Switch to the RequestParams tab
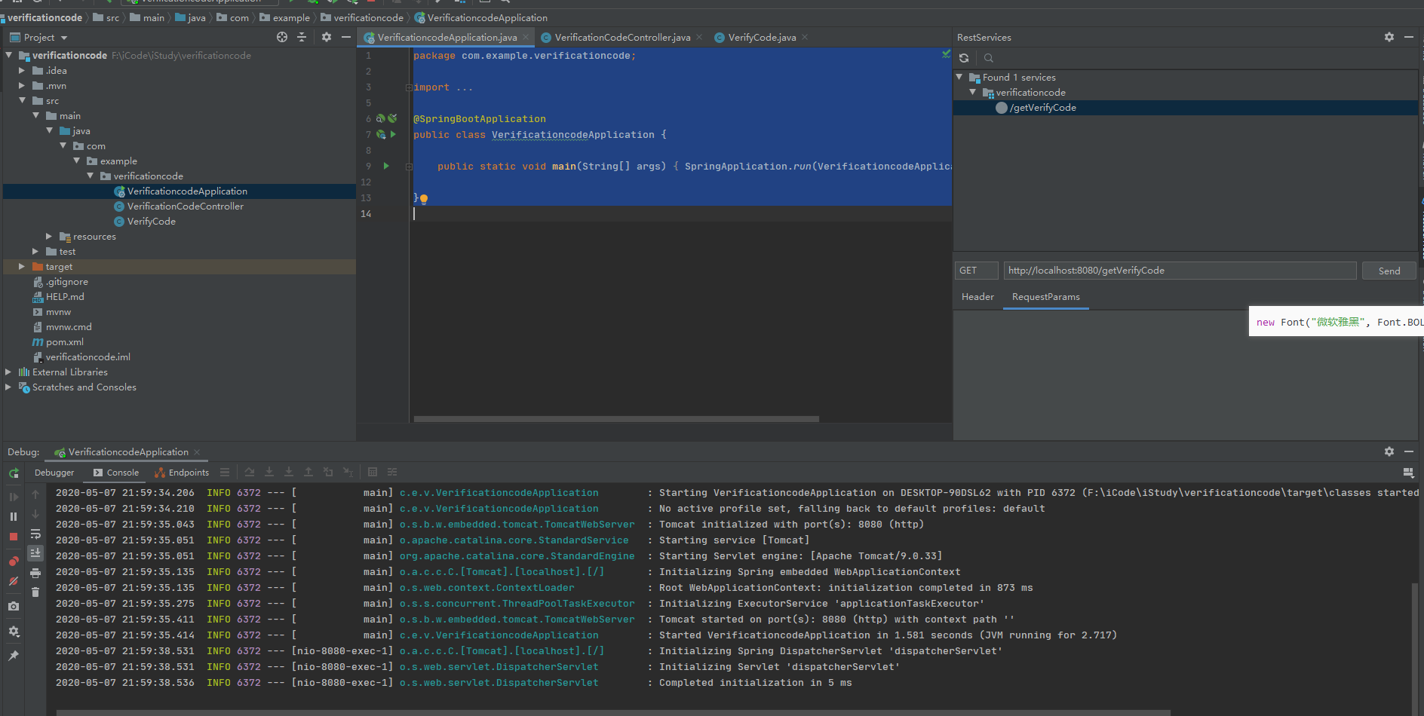Viewport: 1424px width, 716px height. click(1045, 297)
